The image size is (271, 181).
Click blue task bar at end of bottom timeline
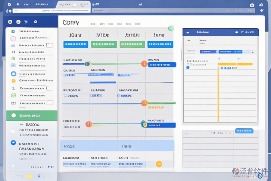point(161,125)
